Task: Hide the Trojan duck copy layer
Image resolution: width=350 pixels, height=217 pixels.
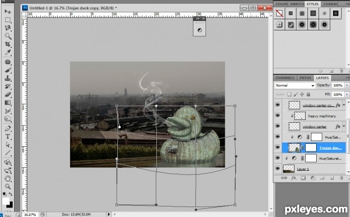Action: [x=278, y=147]
